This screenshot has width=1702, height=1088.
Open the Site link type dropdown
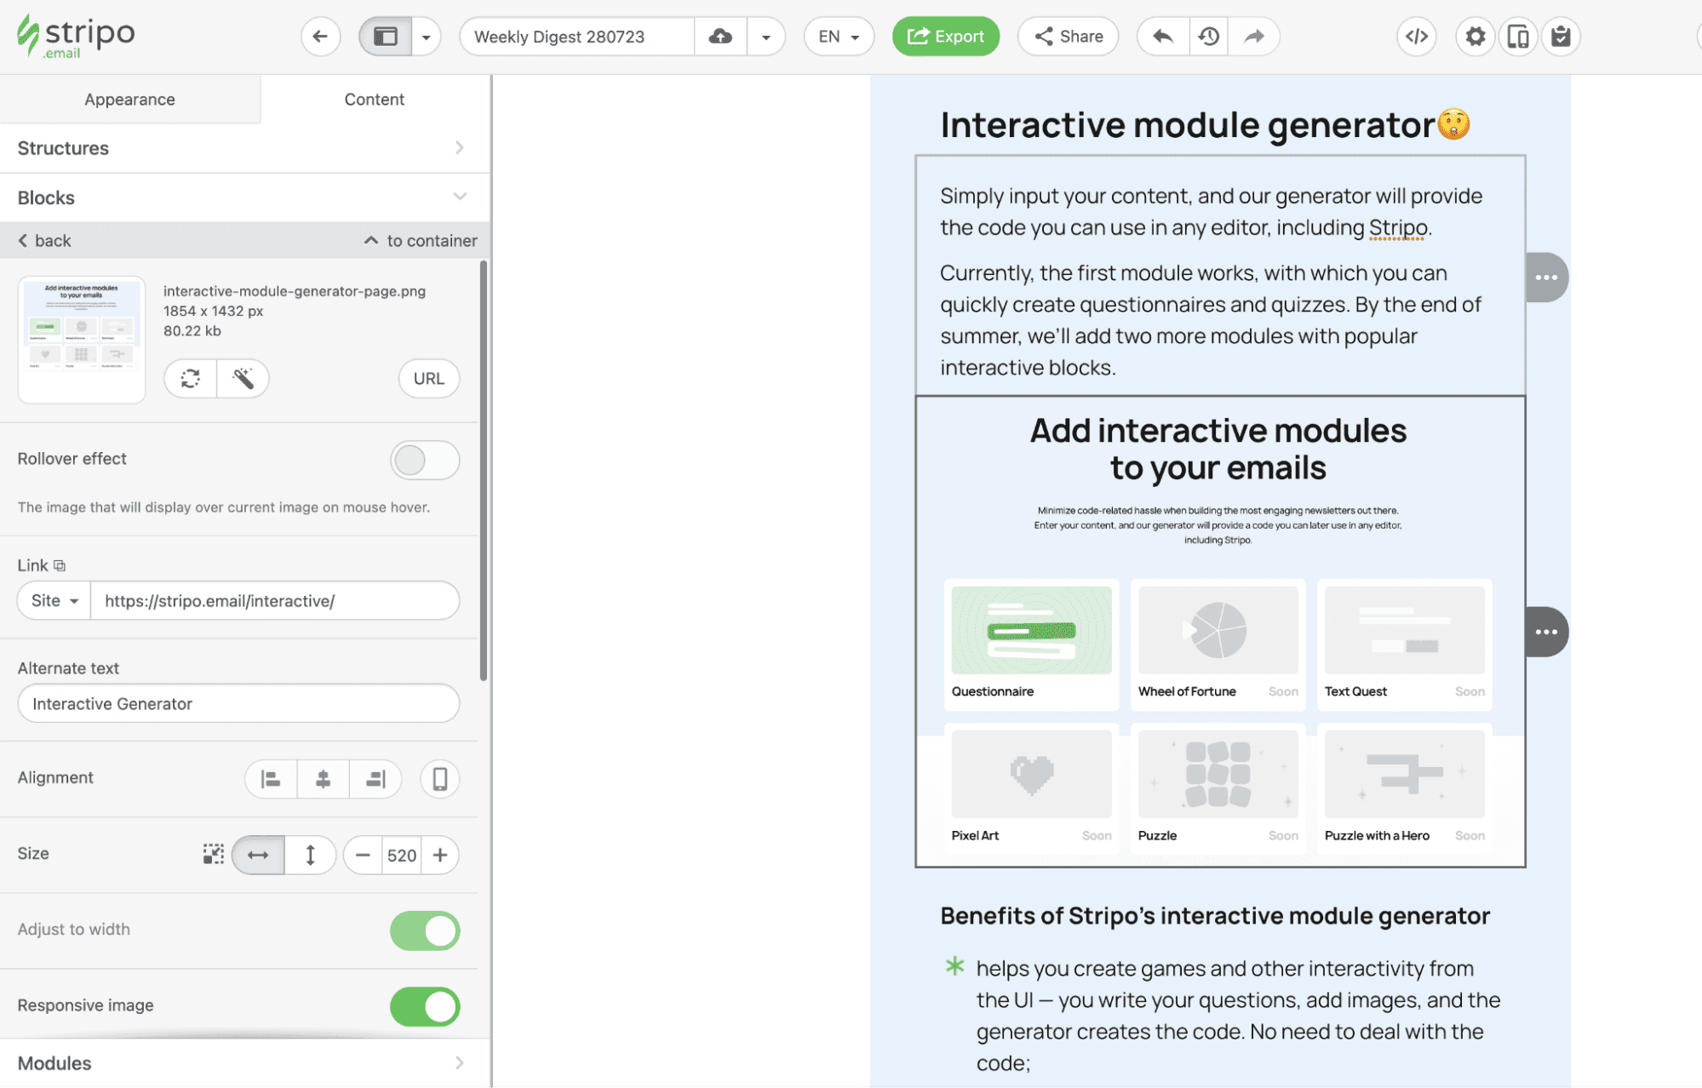click(52, 600)
